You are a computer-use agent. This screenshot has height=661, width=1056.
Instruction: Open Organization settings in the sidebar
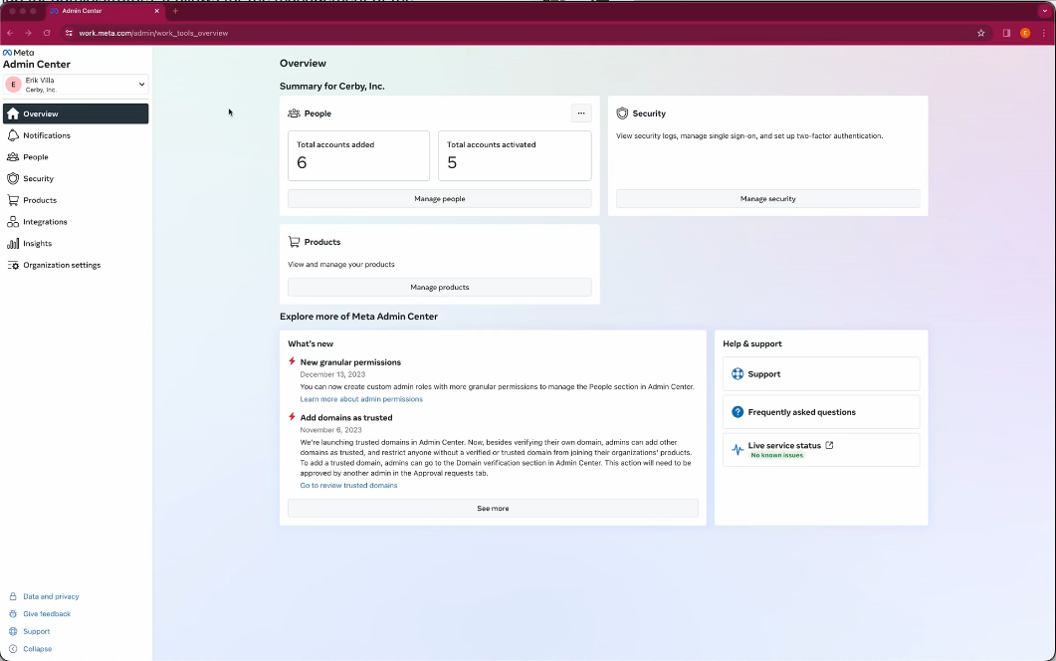(x=76, y=265)
